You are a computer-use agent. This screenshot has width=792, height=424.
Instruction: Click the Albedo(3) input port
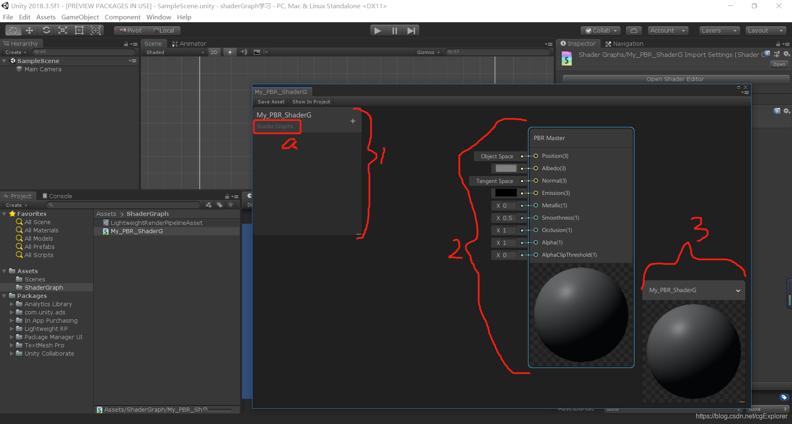click(x=536, y=168)
